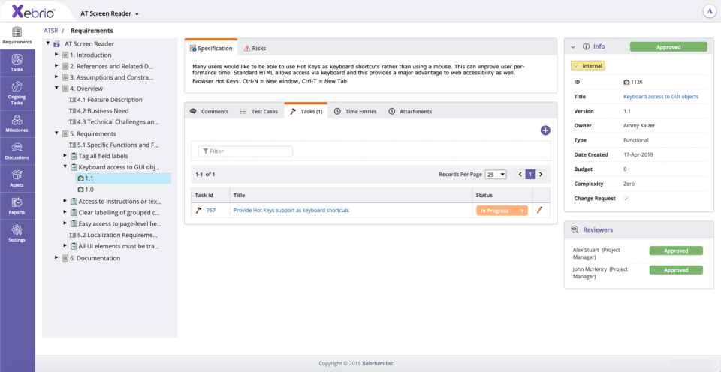Screen dimensions: 721x372
Task: Open the Time Entries tab
Action: coord(355,111)
